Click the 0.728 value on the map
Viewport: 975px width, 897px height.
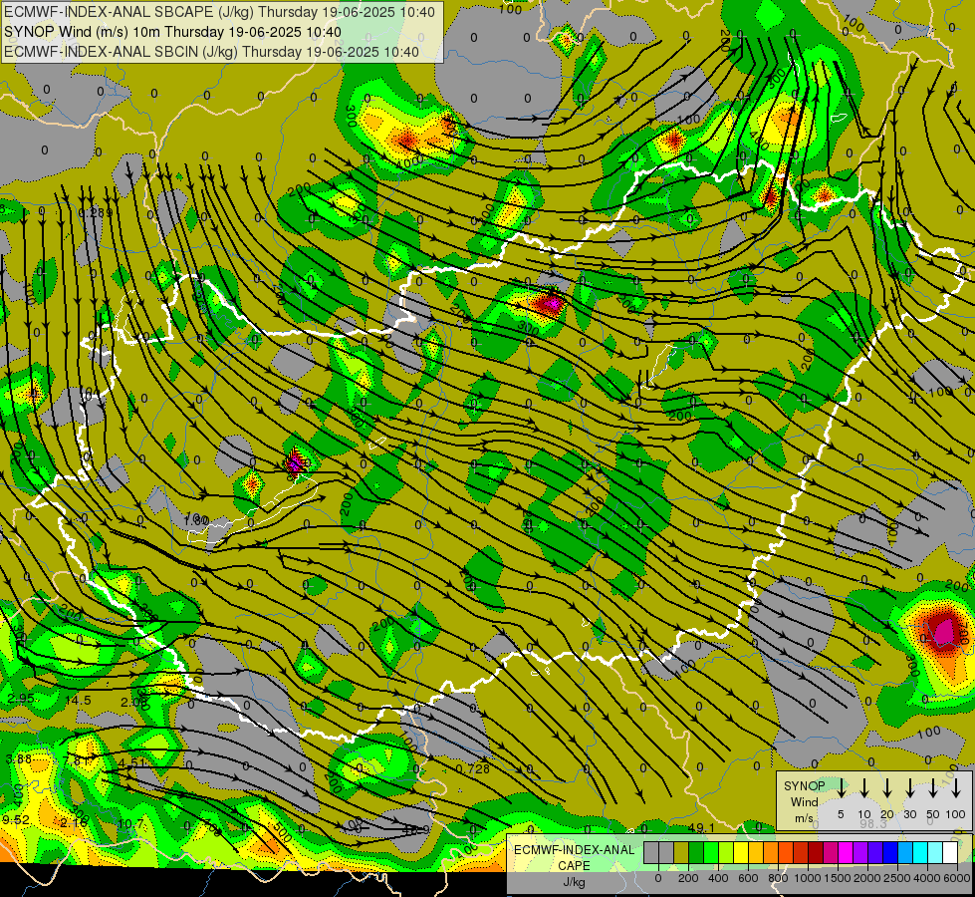pyautogui.click(x=473, y=768)
